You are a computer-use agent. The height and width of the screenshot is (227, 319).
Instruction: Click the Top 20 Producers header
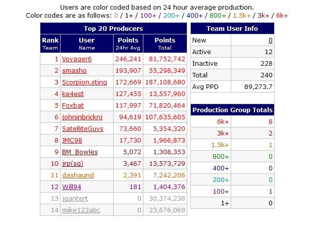pos(113,29)
